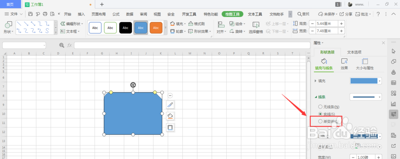Open a new tab with the plus button
400x159 pixels.
[x=102, y=4]
